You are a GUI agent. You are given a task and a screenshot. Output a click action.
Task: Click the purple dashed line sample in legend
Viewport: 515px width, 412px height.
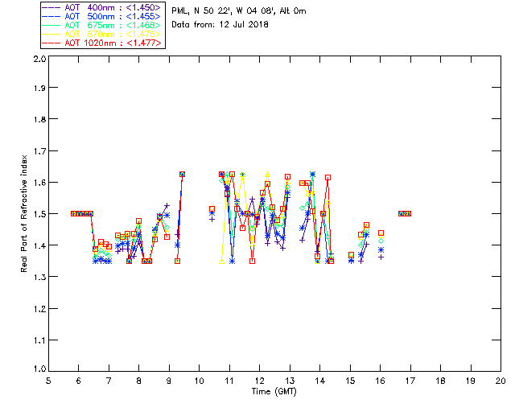click(51, 7)
